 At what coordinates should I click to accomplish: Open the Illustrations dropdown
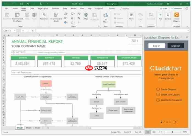click(44, 16)
